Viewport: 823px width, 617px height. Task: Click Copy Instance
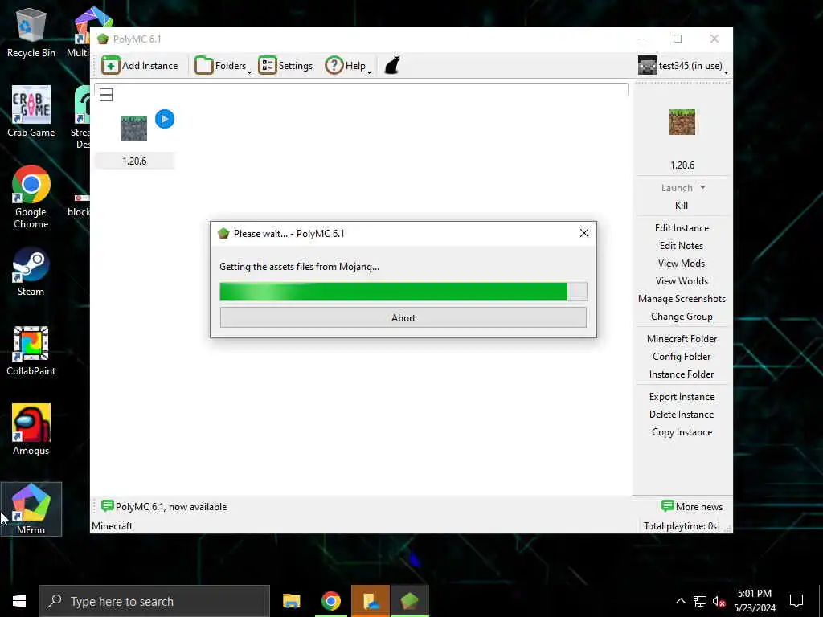(x=682, y=432)
